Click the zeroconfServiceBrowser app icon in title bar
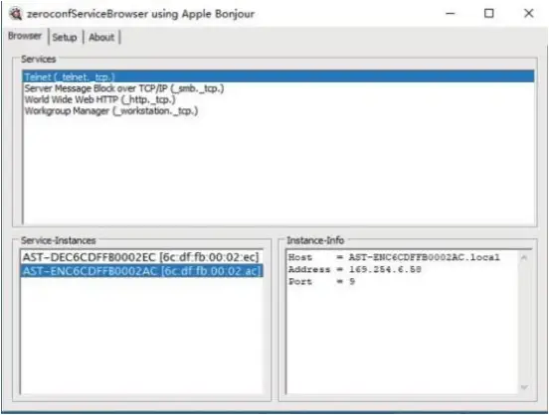The image size is (549, 415). point(15,14)
